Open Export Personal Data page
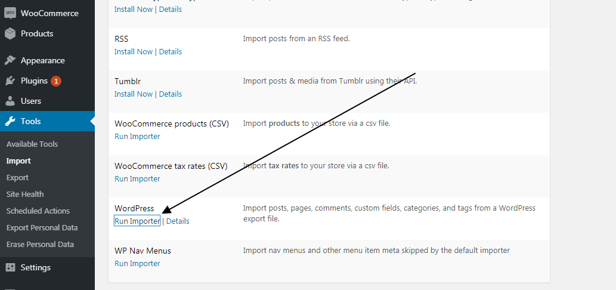This screenshot has height=290, width=616. pos(42,228)
